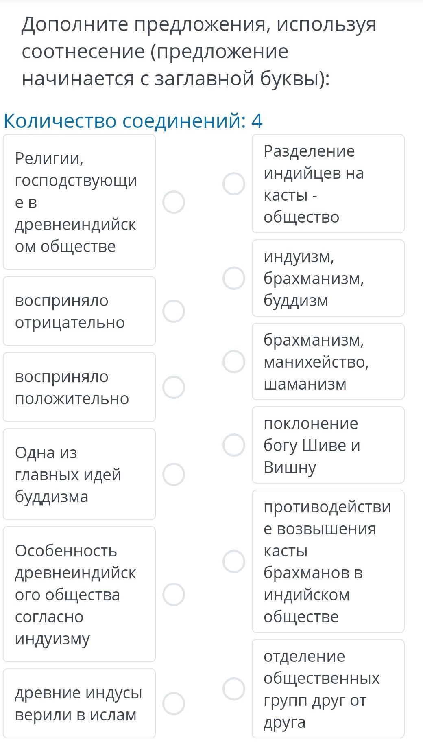Screen dimensions: 423x742
Task: Click the 'восприняло отрицательно' card
Action: [79, 311]
